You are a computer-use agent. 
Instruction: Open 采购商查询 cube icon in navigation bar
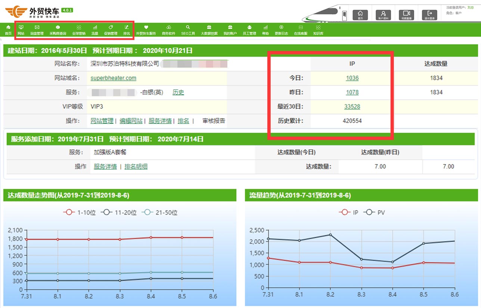click(x=58, y=30)
